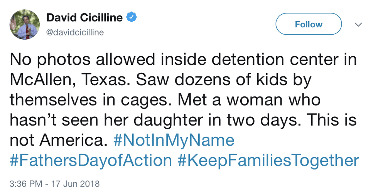Expand the tweet options chevron menu
The height and width of the screenshot is (193, 378).
click(358, 25)
